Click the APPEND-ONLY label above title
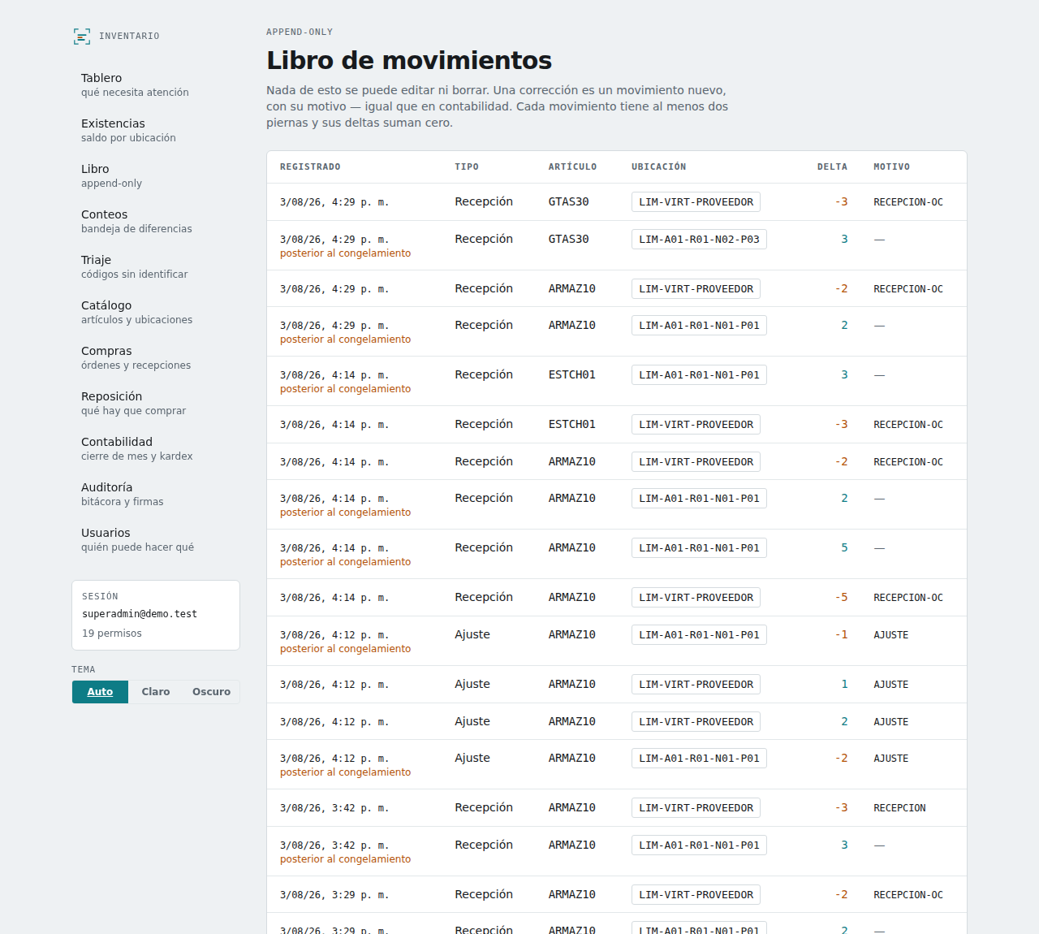The image size is (1039, 934). 300,32
